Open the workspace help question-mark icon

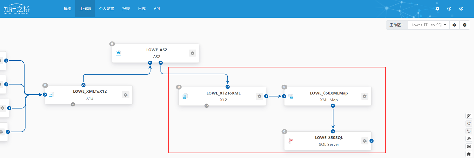coord(464,25)
